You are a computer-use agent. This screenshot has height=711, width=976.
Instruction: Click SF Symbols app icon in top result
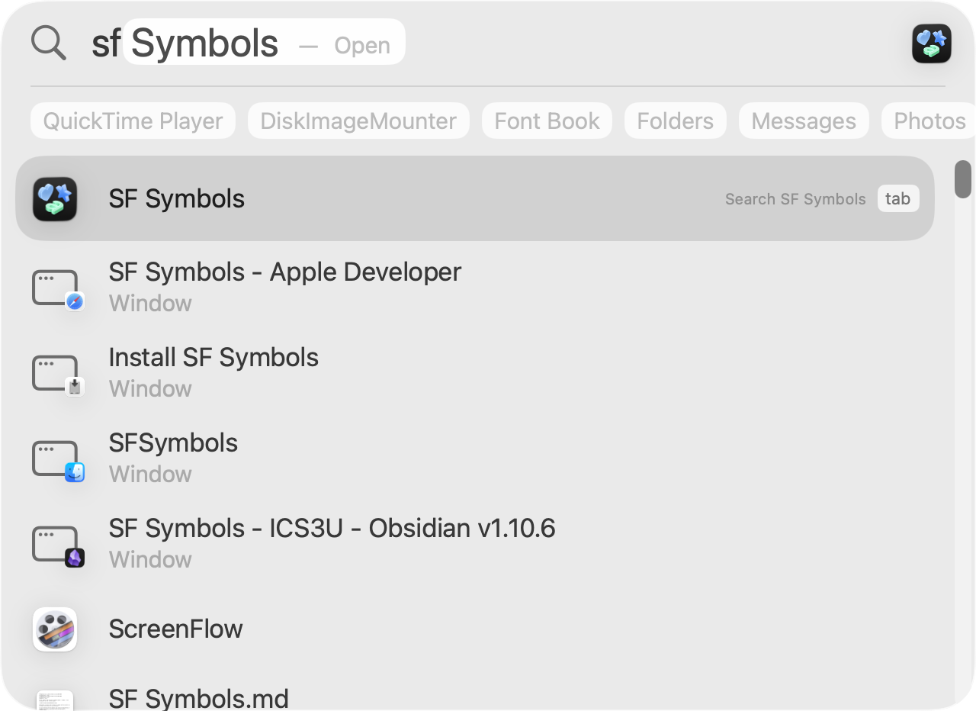(x=55, y=199)
